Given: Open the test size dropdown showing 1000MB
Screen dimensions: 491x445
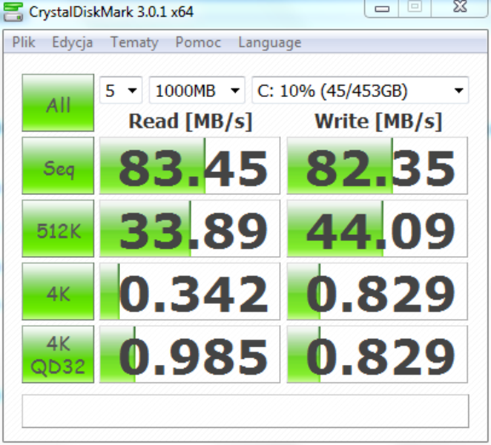Looking at the screenshot, I should click(x=197, y=90).
